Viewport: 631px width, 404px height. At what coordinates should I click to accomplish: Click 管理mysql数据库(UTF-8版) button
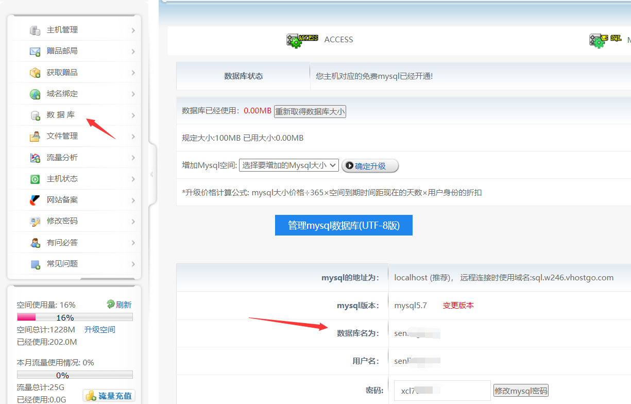click(344, 225)
